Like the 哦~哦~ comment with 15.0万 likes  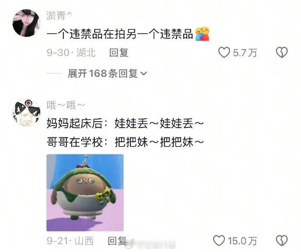tap(219, 241)
